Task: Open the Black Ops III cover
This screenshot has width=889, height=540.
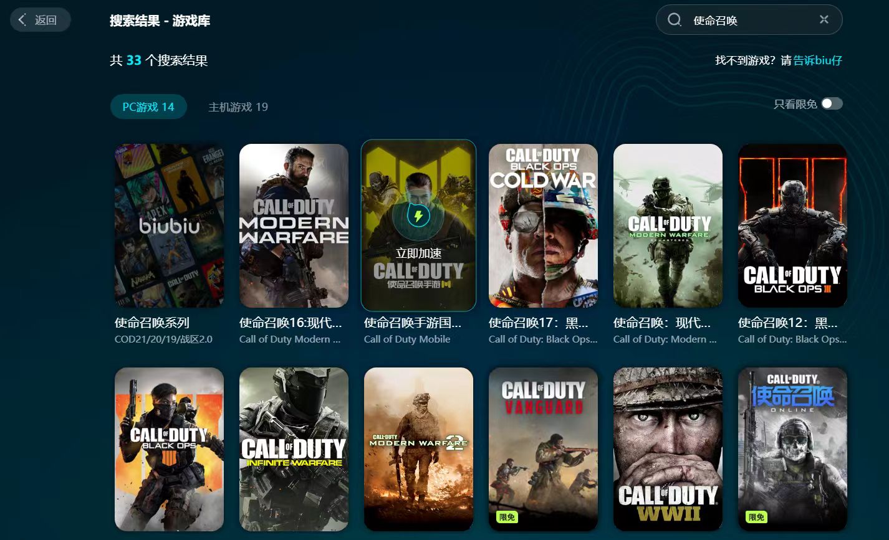Action: coord(792,225)
